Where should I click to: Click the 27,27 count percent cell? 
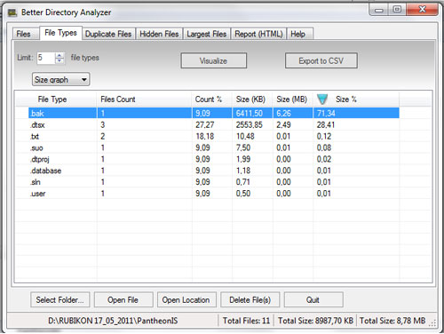click(204, 124)
